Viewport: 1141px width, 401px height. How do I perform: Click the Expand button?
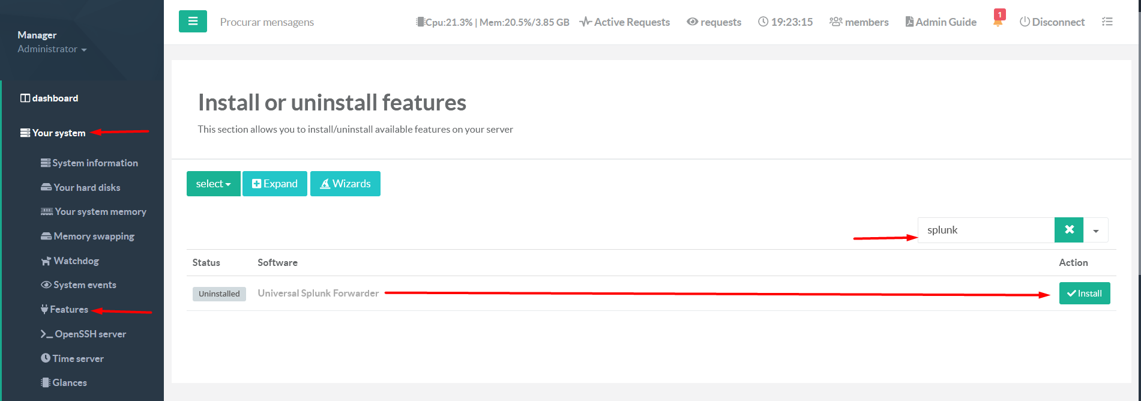275,184
